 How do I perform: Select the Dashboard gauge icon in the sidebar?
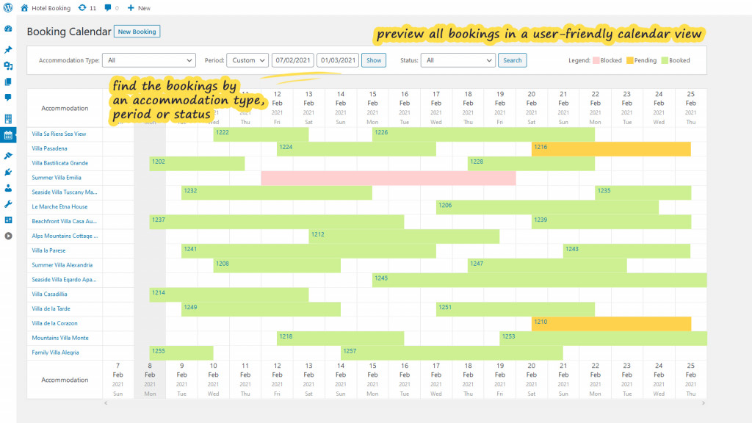point(9,27)
